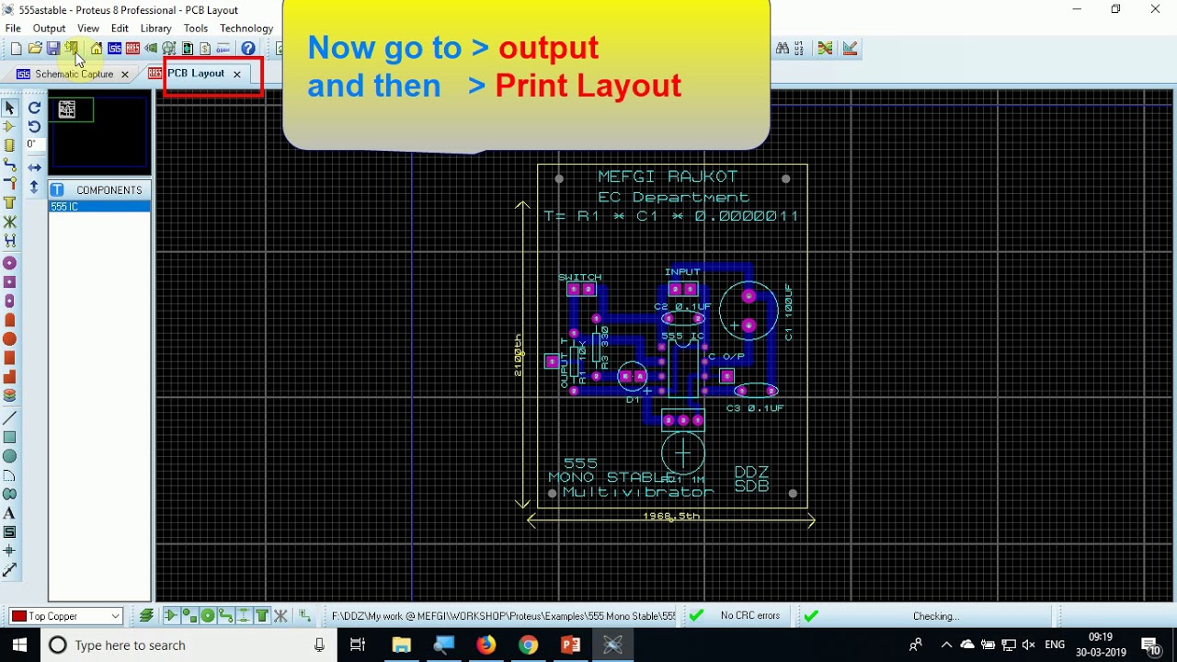
Task: Click the T text-style button beside COMPONENTS
Action: (56, 190)
